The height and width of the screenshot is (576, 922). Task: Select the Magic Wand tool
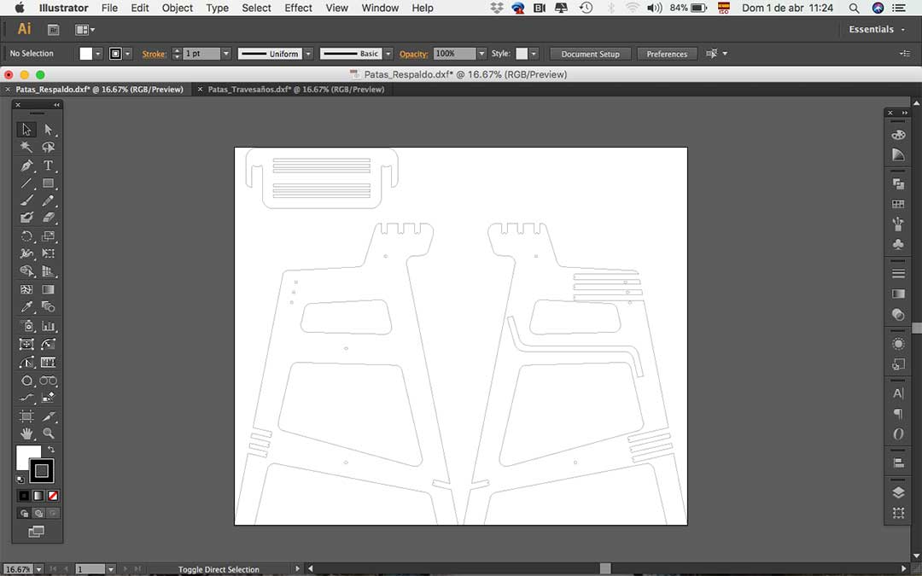point(26,147)
